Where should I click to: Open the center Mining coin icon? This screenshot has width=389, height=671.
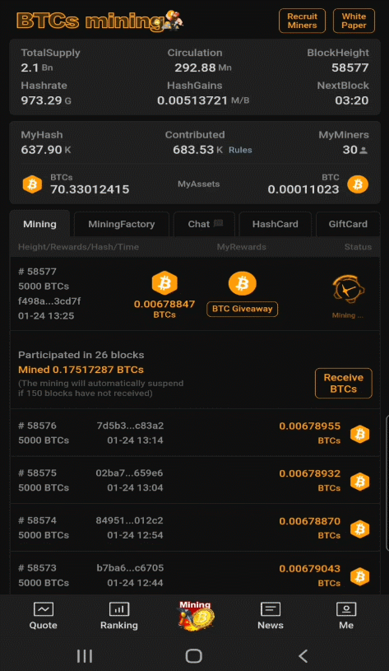pyautogui.click(x=196, y=615)
